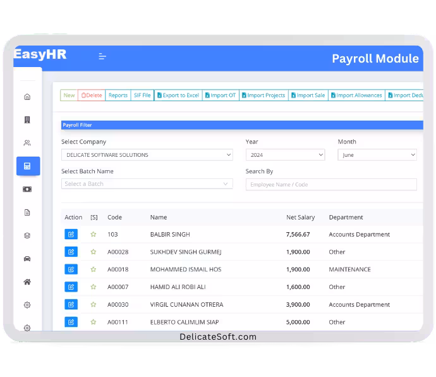Viewport: 436px width, 377px height.
Task: Click the Import Projects button
Action: (x=263, y=96)
